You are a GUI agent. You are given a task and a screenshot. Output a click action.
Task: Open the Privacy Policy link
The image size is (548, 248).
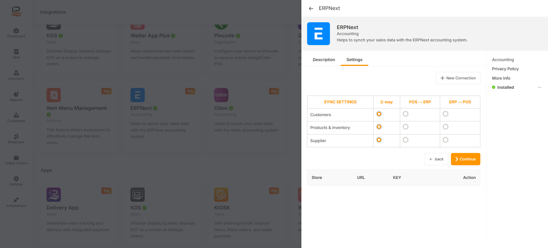[505, 69]
